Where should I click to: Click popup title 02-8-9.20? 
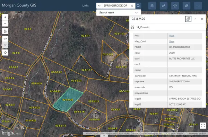tap(138, 19)
